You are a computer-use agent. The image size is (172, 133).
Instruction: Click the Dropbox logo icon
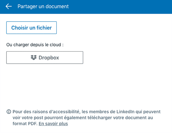pos(34,57)
